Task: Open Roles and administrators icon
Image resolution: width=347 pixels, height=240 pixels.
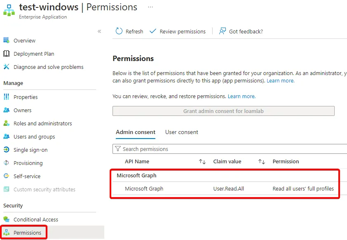Action: (x=6, y=123)
